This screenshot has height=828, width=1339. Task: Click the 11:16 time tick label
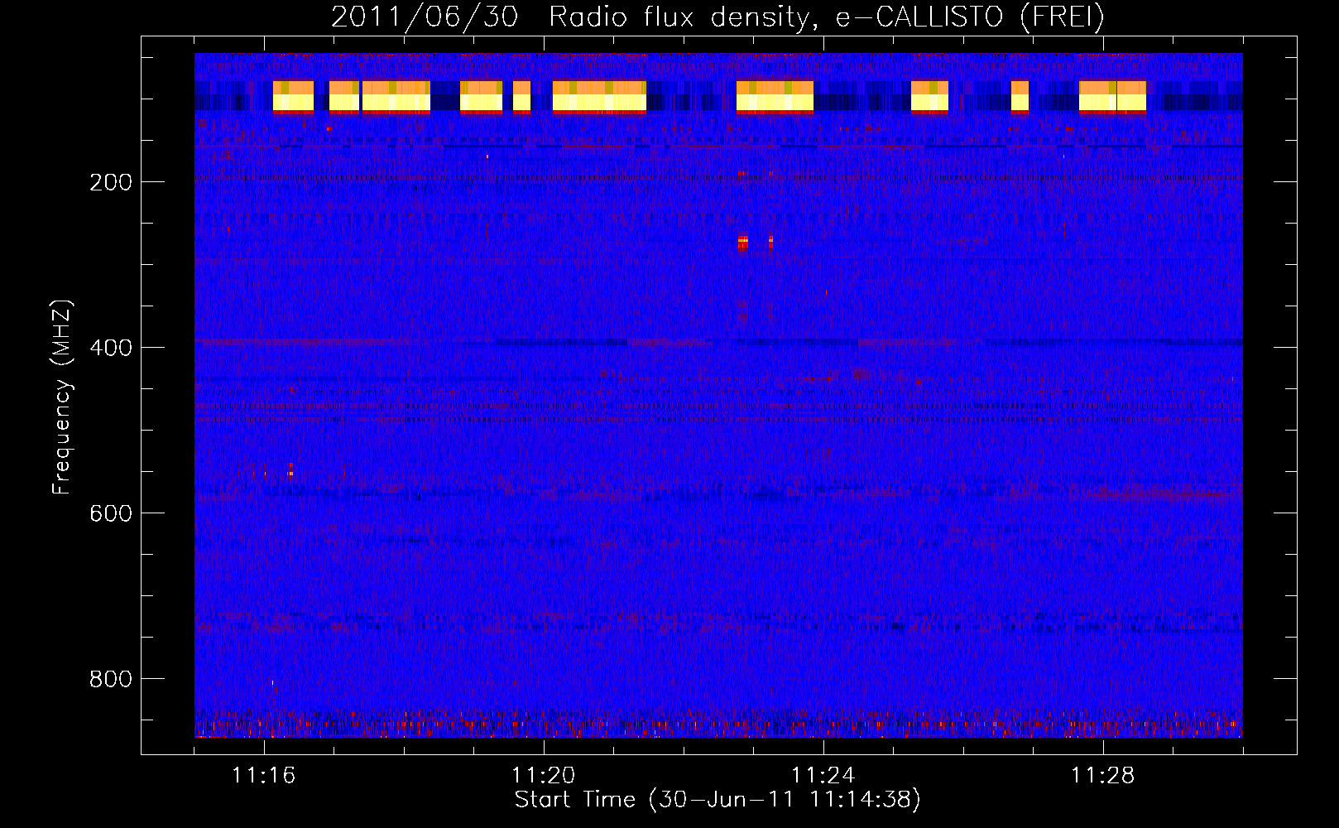click(x=264, y=776)
